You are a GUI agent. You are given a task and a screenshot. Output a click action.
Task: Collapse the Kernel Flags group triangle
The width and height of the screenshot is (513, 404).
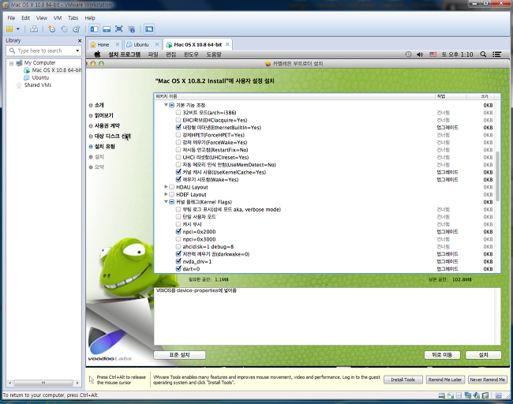pyautogui.click(x=166, y=202)
